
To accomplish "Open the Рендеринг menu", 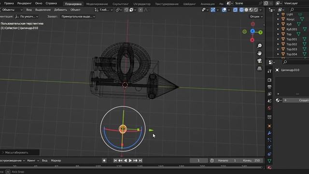I will click(x=25, y=3).
